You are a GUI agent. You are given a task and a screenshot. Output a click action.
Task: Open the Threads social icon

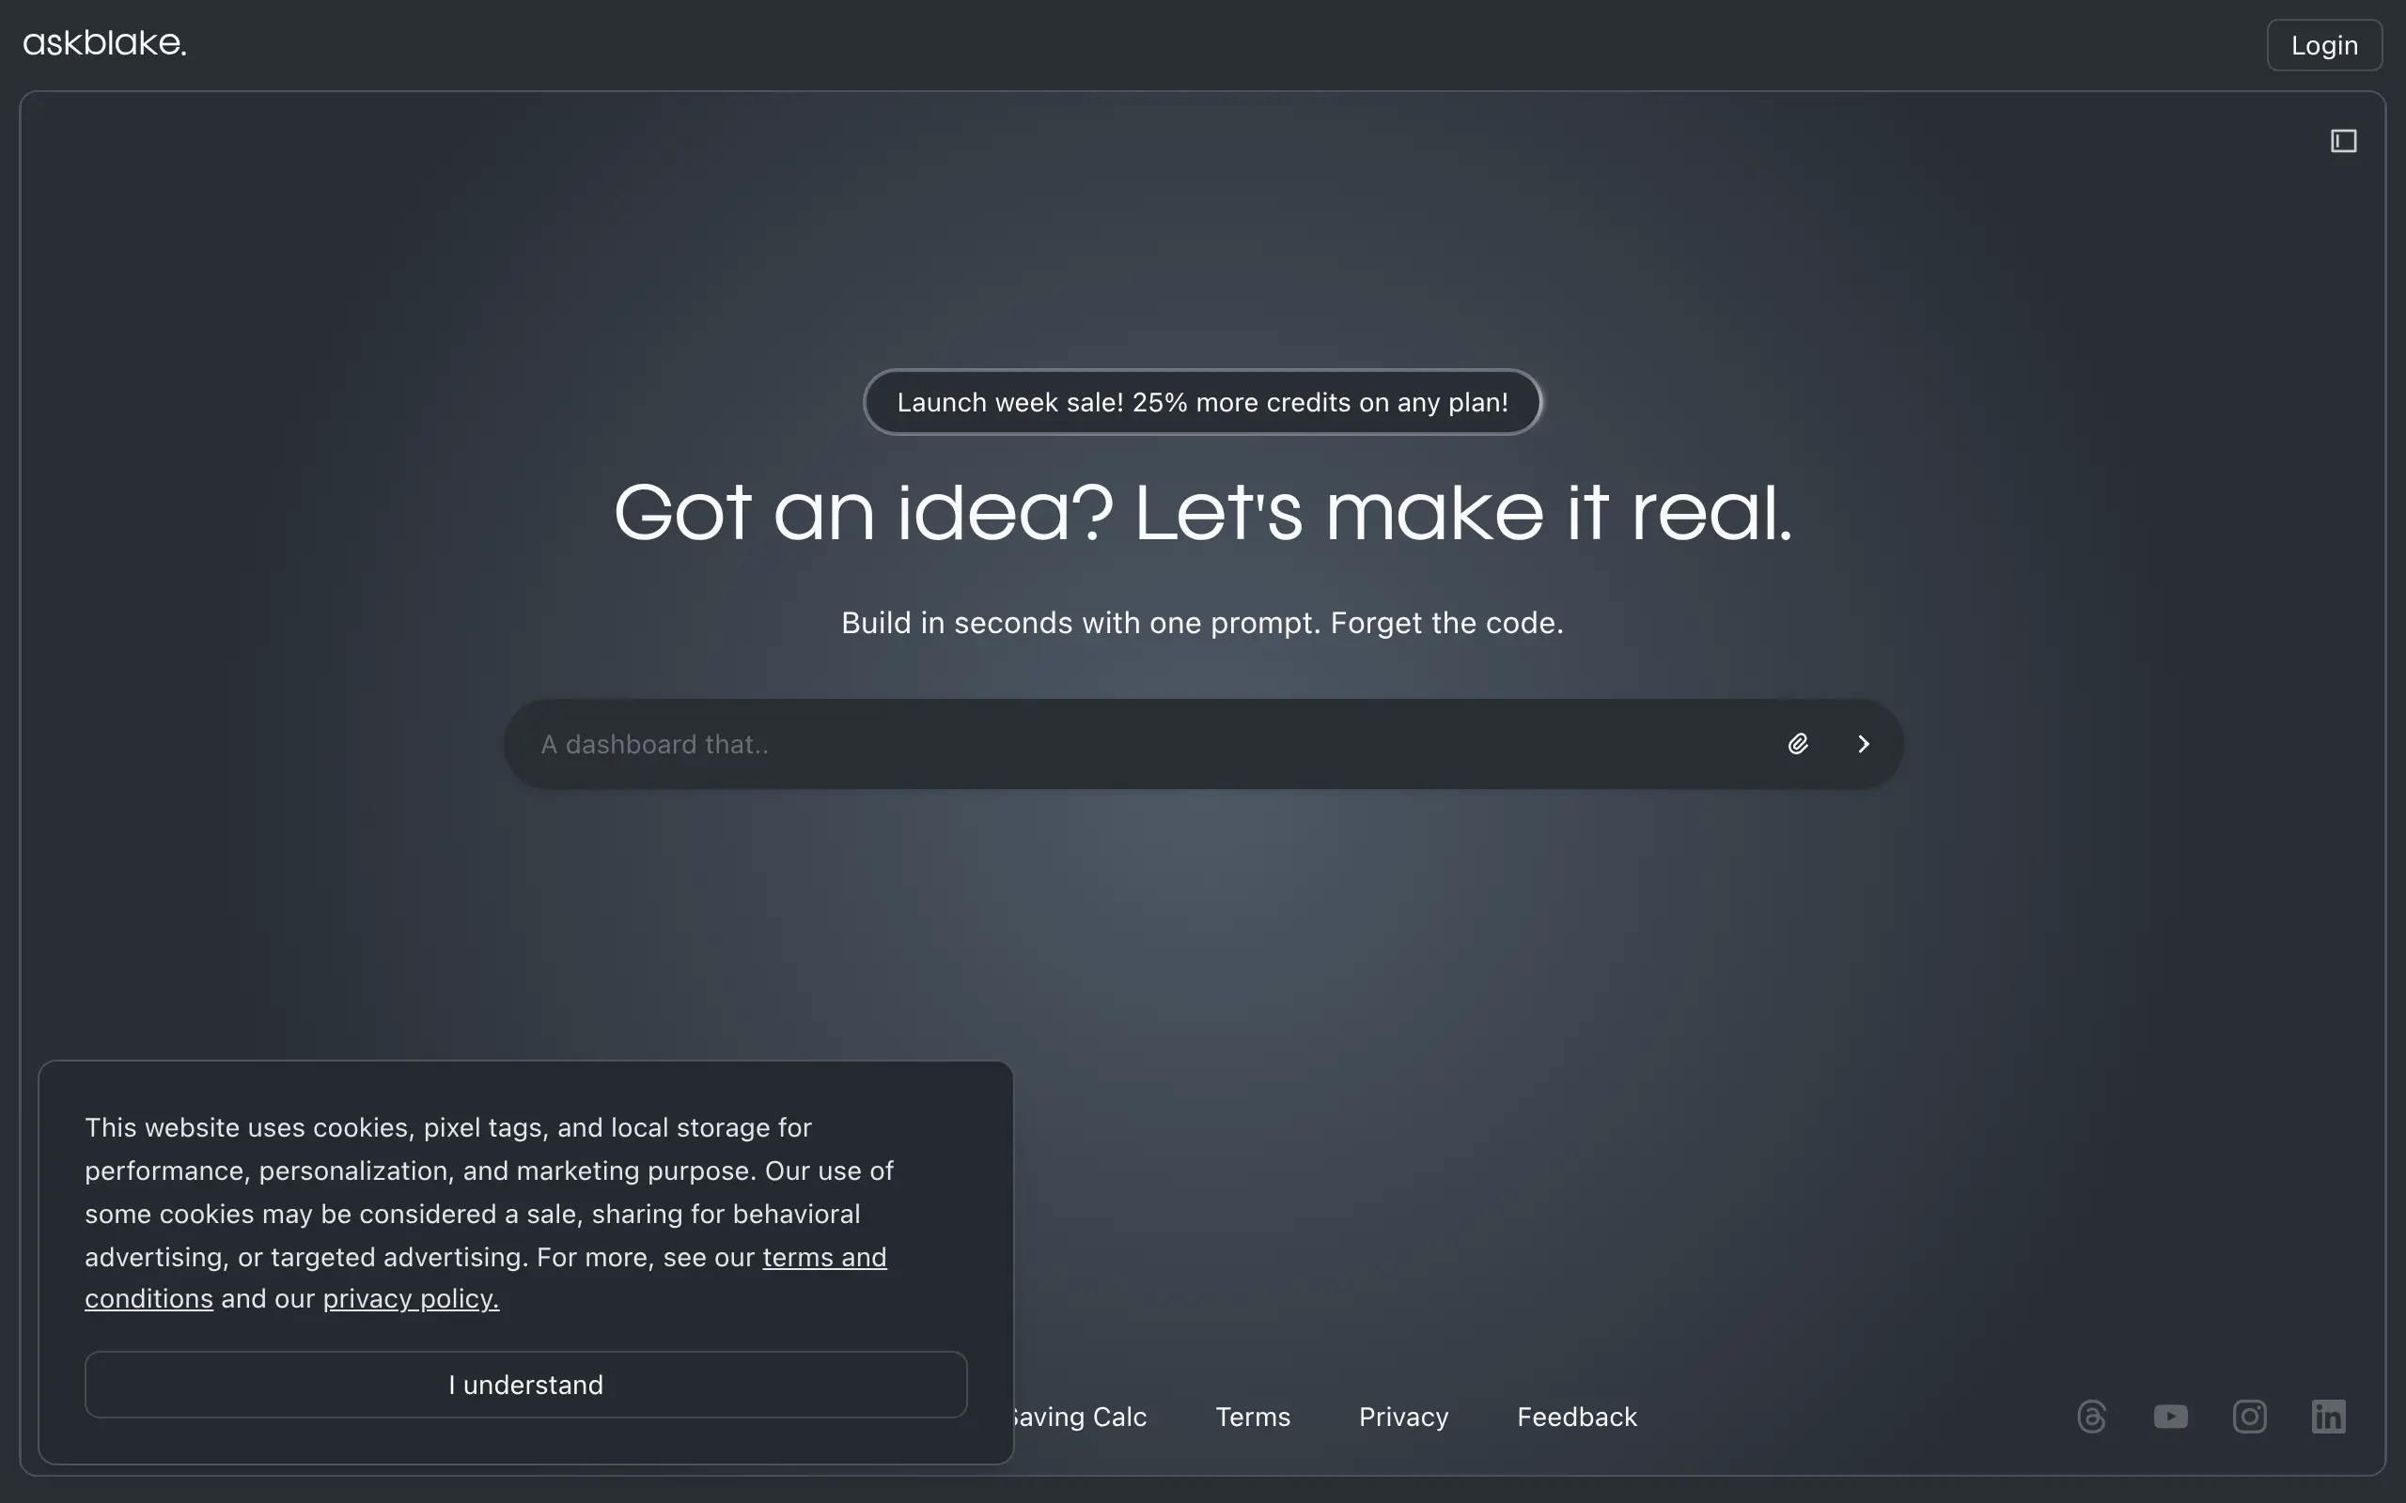click(2091, 1416)
